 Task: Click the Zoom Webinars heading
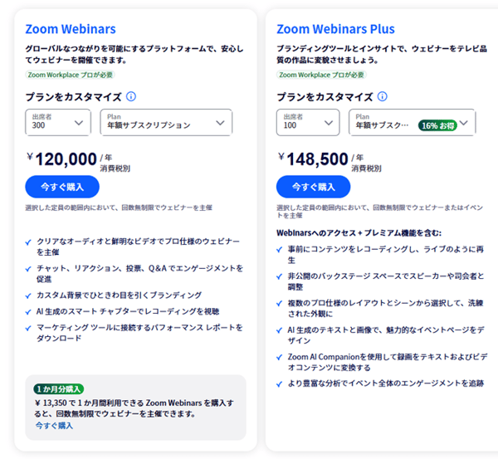click(x=71, y=29)
